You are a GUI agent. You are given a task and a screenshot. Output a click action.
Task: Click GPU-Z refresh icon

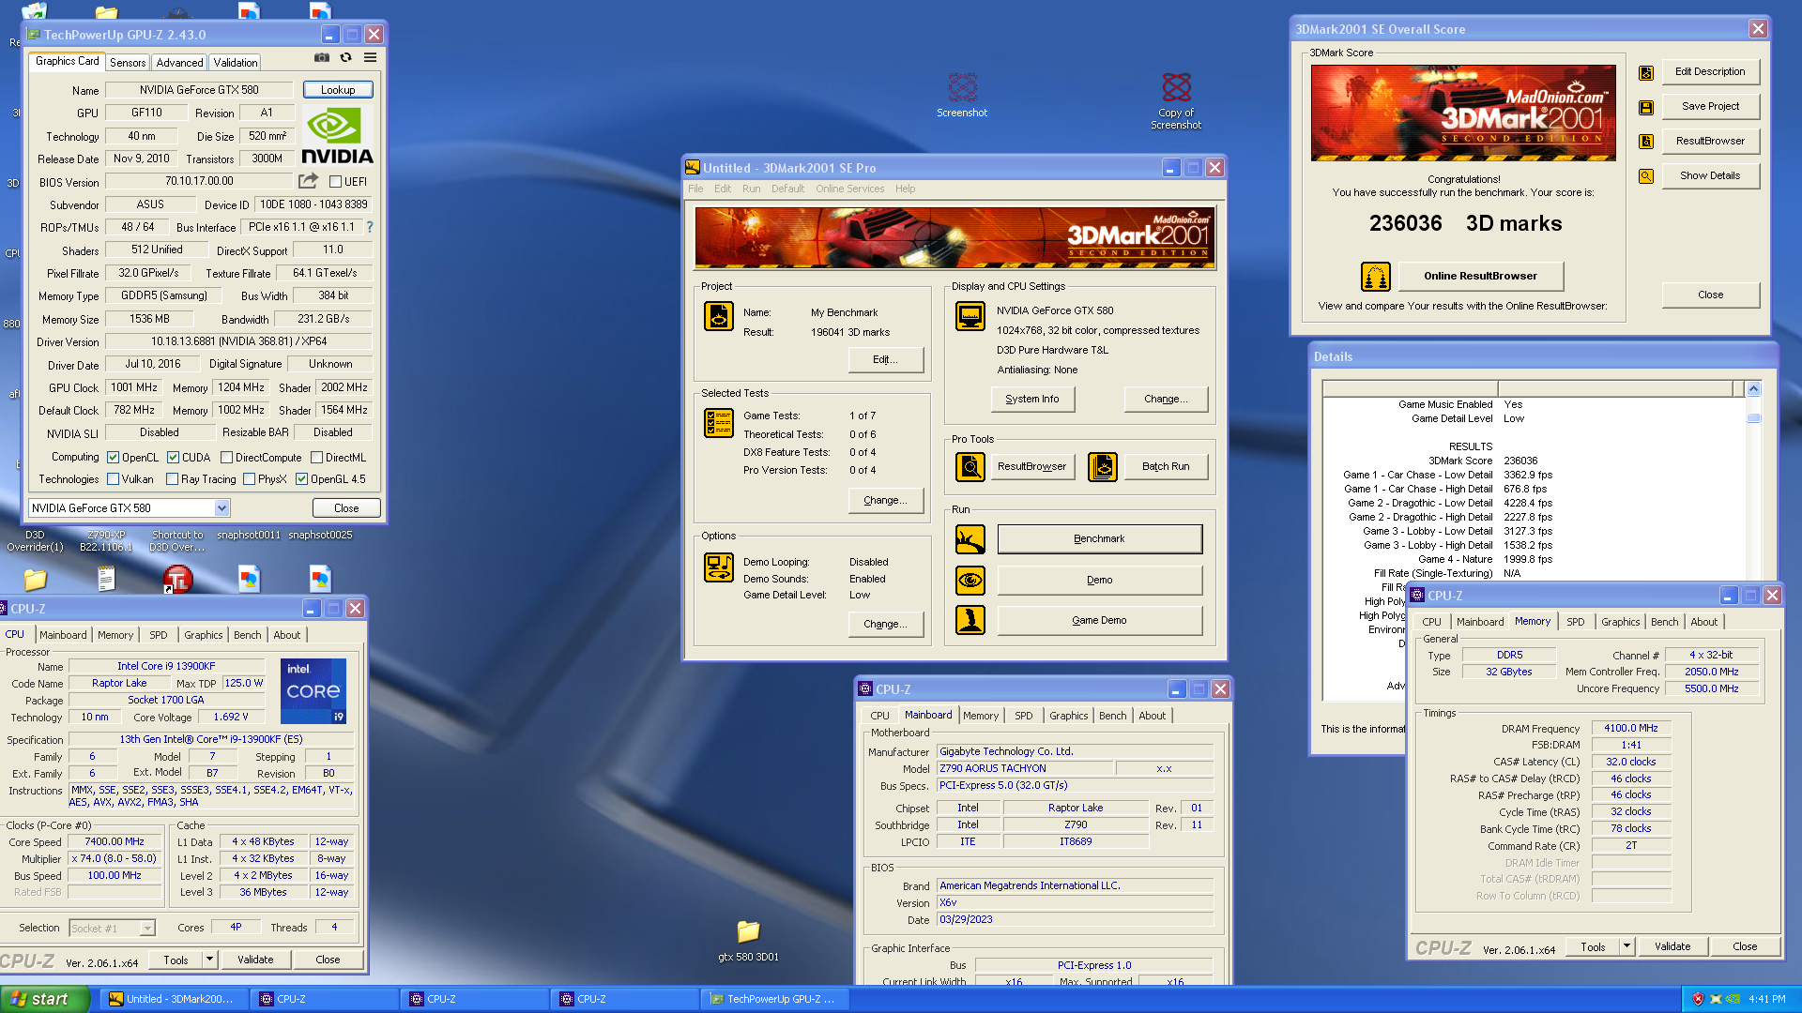point(345,58)
